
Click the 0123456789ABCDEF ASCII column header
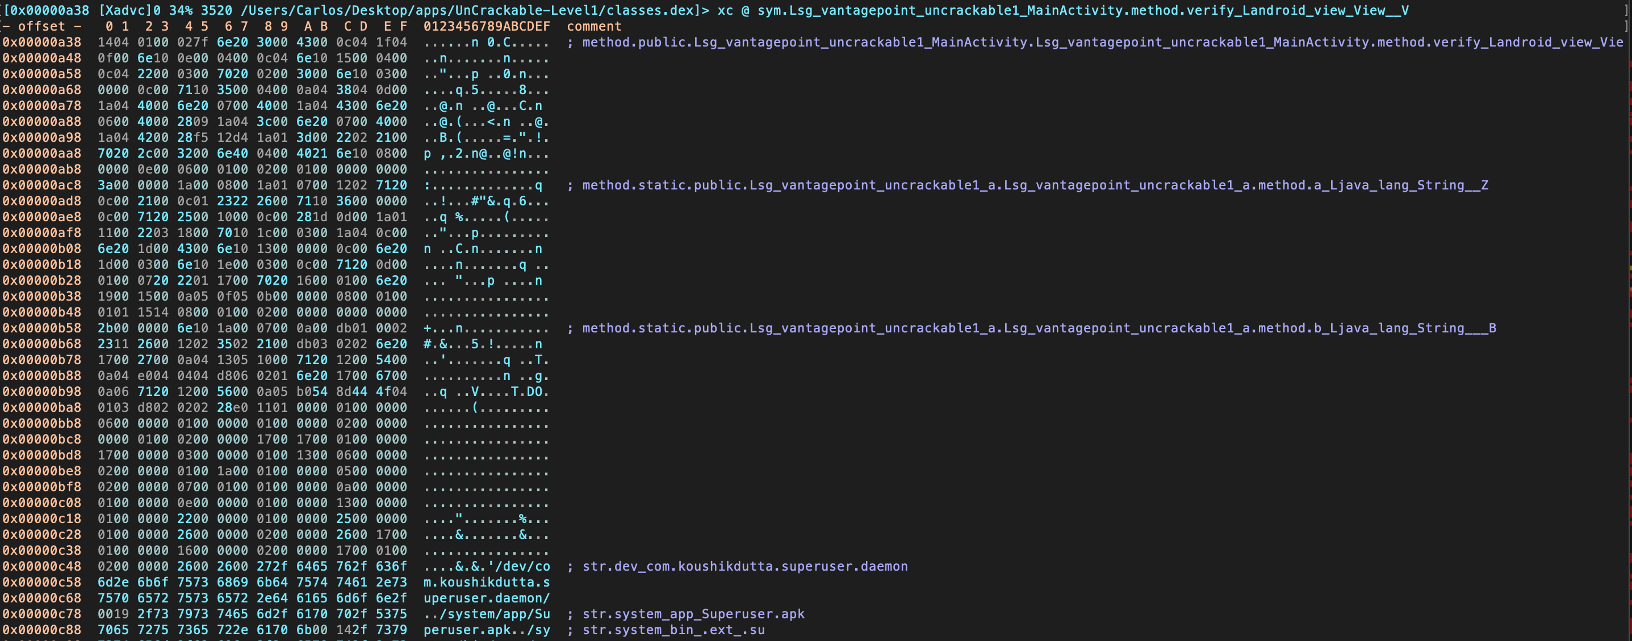coord(487,27)
